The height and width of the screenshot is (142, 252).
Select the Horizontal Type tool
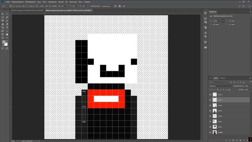(x=7, y=28)
